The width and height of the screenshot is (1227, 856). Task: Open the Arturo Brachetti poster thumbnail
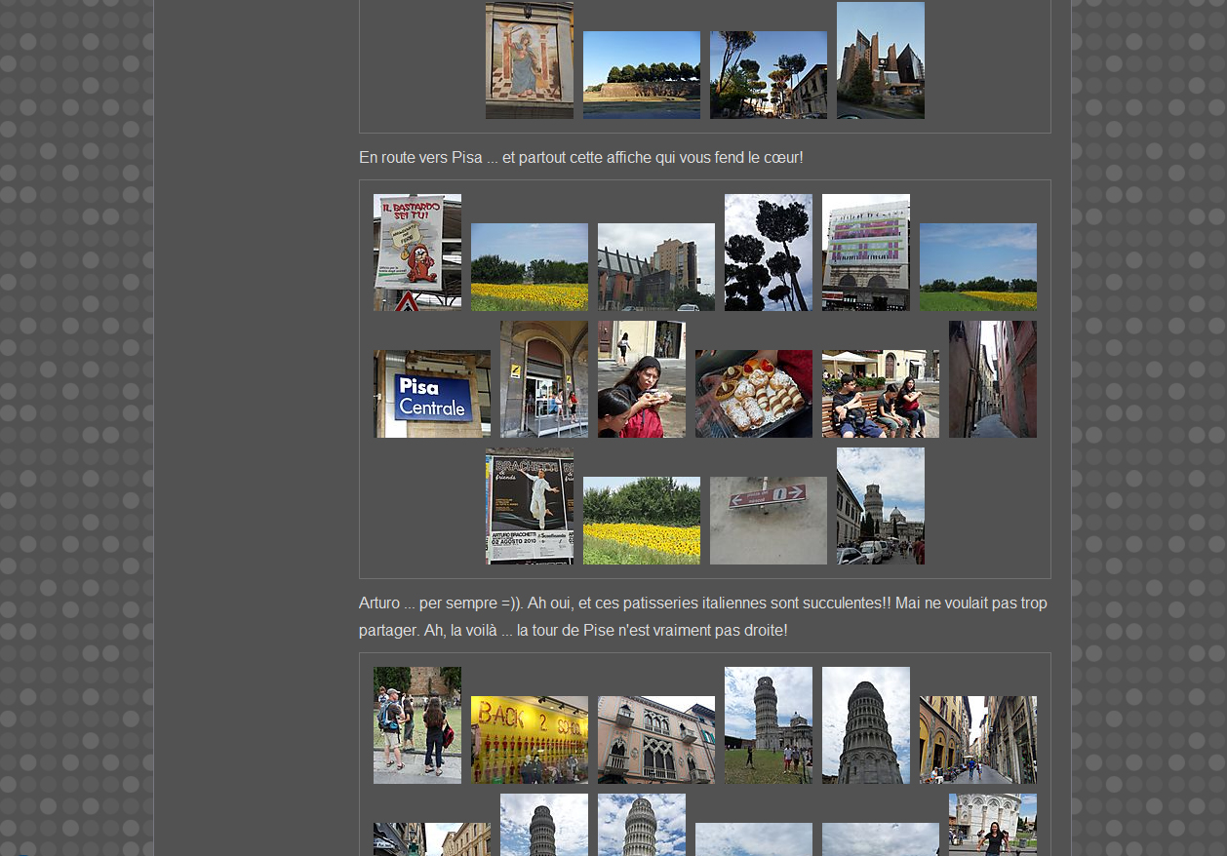[x=529, y=506]
